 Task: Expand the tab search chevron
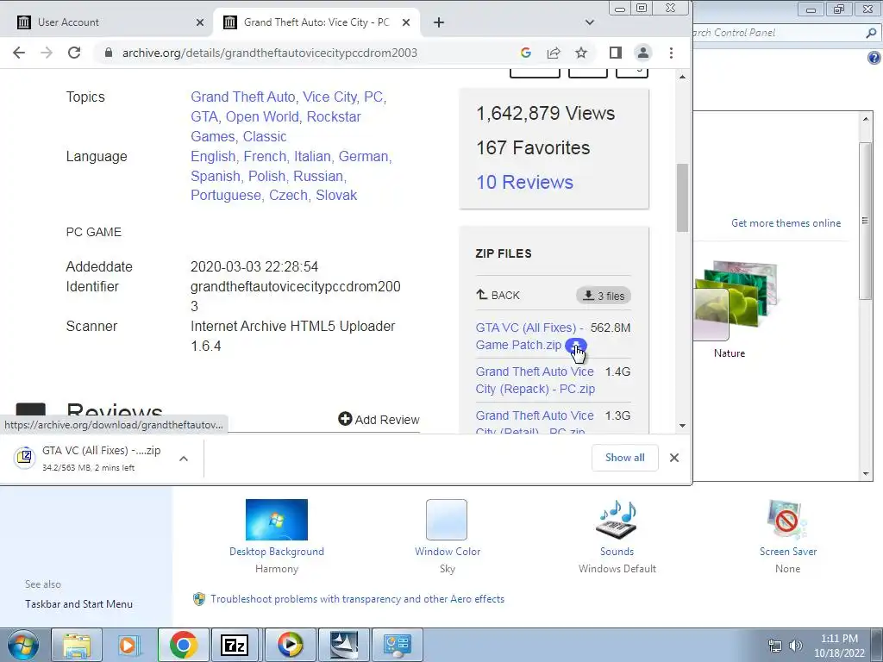pyautogui.click(x=590, y=22)
